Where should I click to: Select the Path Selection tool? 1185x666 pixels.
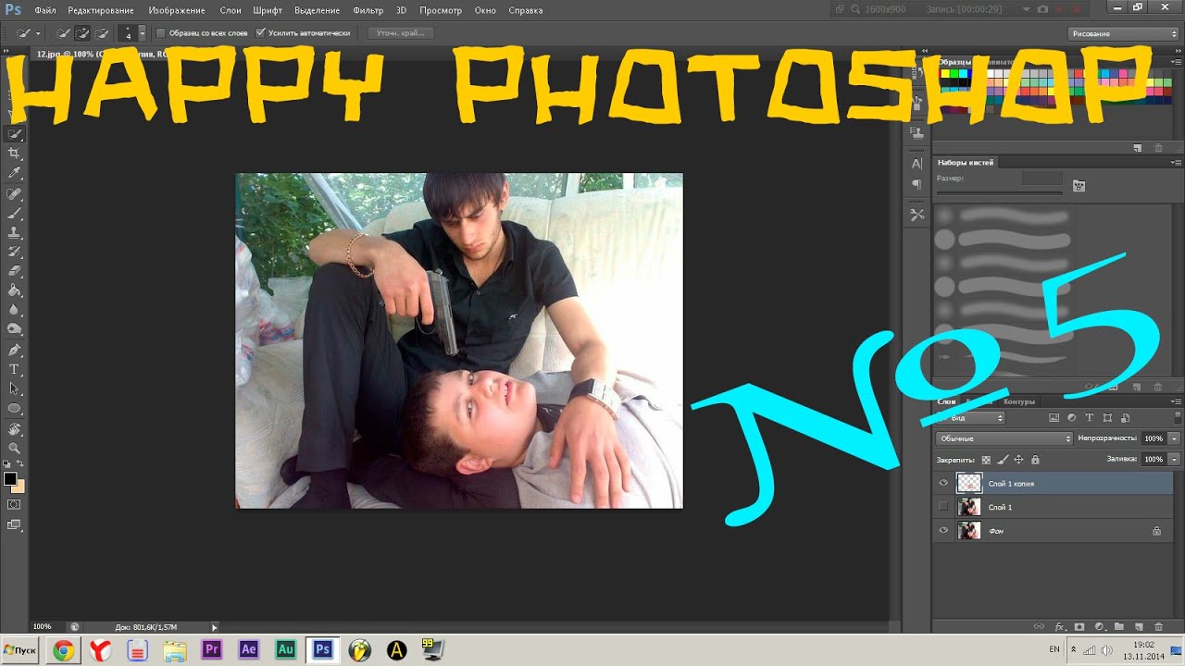point(15,388)
